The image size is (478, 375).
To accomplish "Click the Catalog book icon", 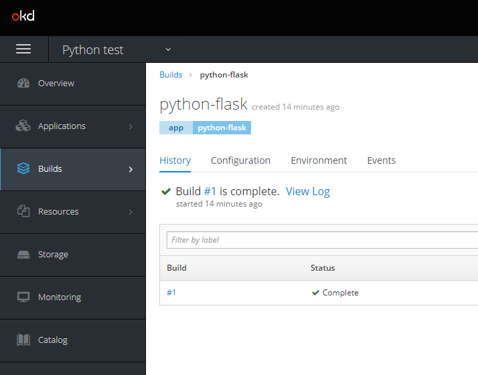I will pyautogui.click(x=23, y=340).
